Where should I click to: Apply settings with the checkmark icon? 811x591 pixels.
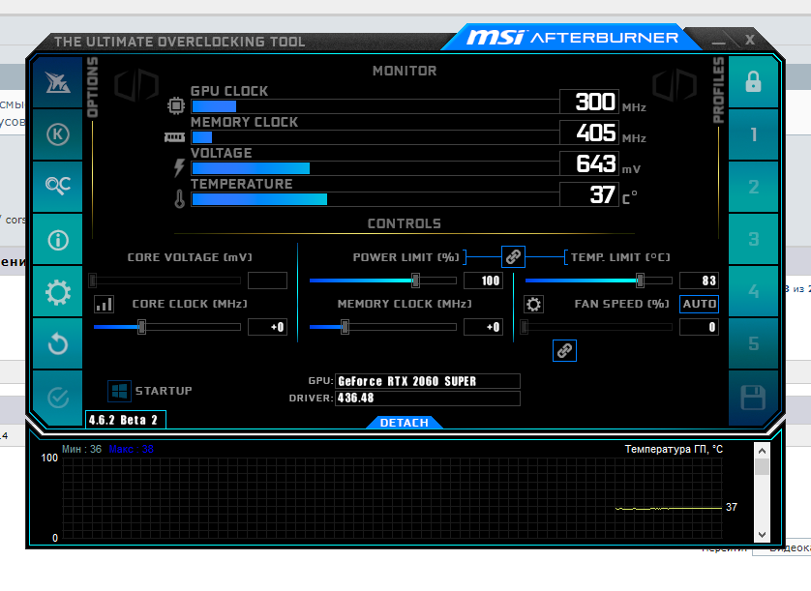(57, 398)
